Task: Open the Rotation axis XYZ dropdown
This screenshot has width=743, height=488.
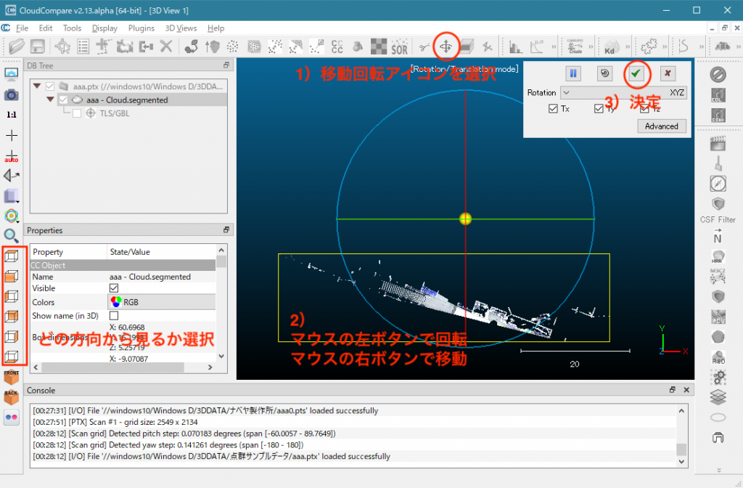Action: [624, 93]
